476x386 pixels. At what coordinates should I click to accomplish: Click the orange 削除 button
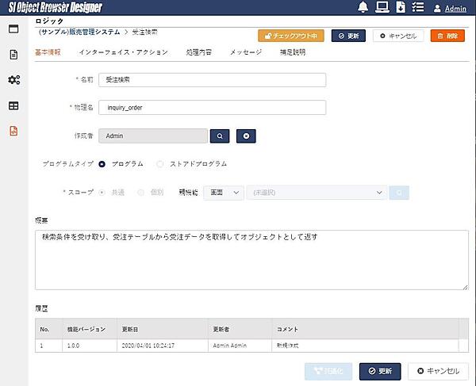click(x=447, y=36)
